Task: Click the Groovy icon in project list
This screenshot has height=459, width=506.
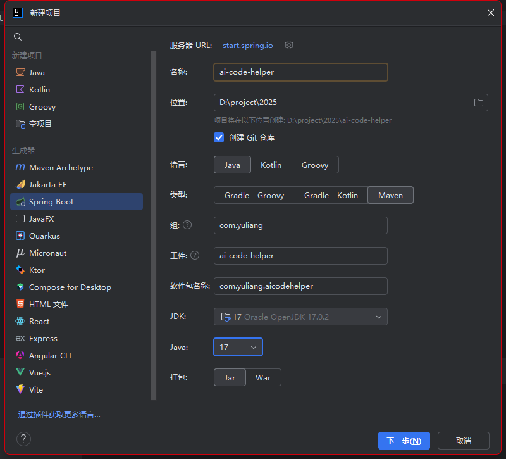Action: click(x=20, y=106)
